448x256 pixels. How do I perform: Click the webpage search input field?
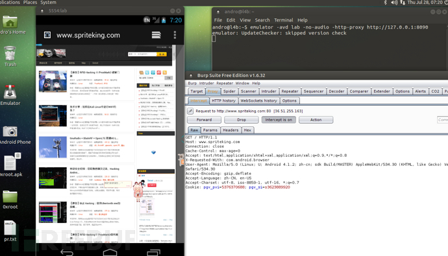(142, 54)
